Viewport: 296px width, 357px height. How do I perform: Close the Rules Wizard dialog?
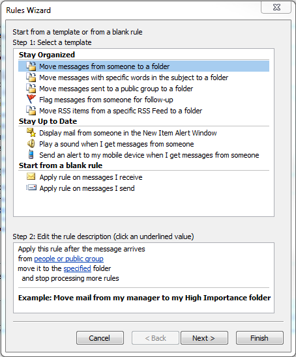pyautogui.click(x=276, y=8)
